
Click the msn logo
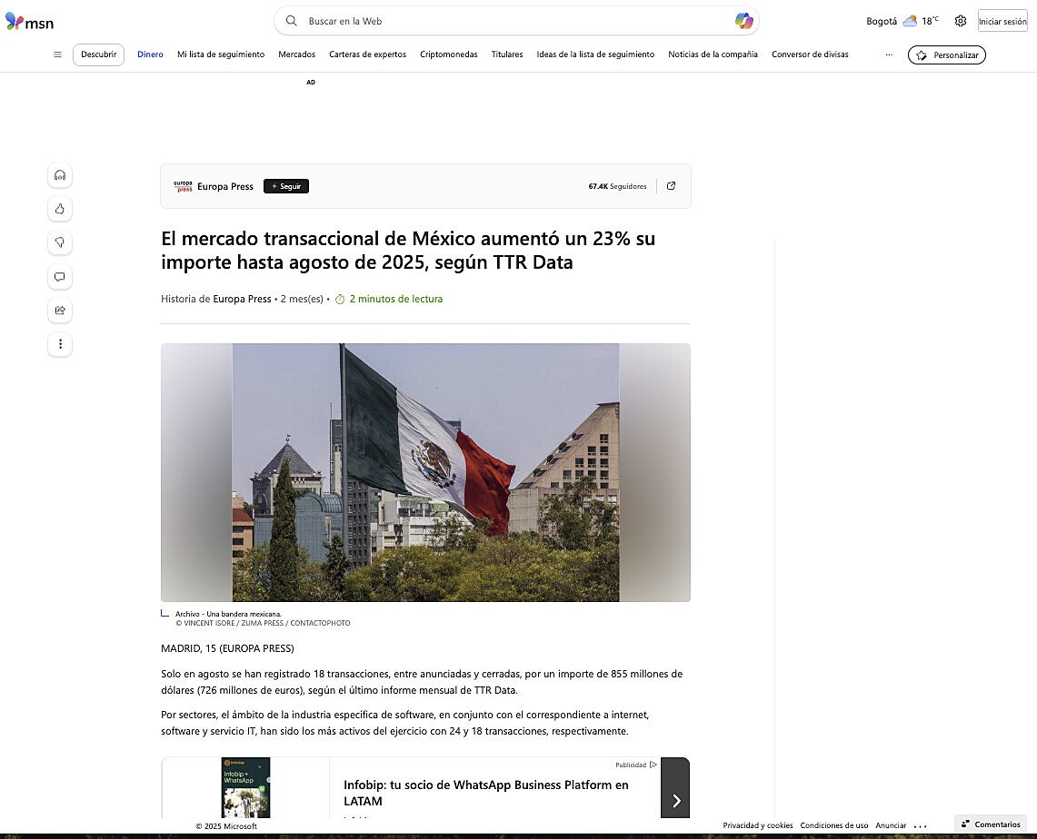[x=29, y=22]
